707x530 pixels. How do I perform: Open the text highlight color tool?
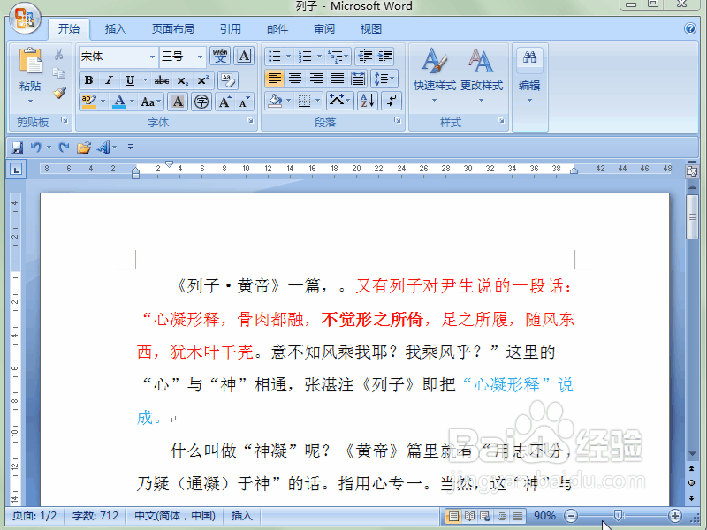pyautogui.click(x=89, y=101)
